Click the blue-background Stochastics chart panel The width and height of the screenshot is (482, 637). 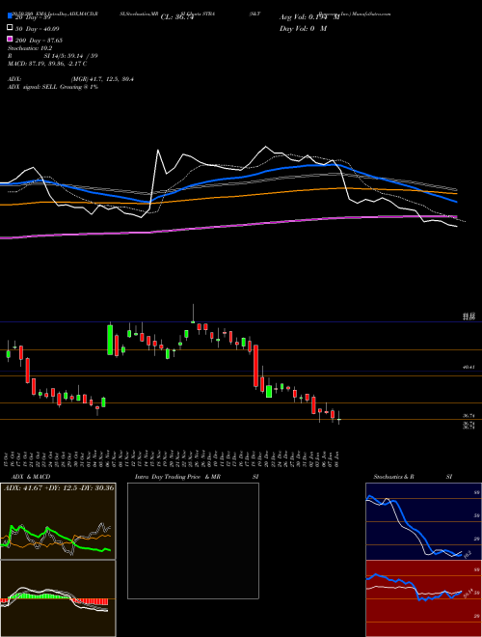(423, 521)
